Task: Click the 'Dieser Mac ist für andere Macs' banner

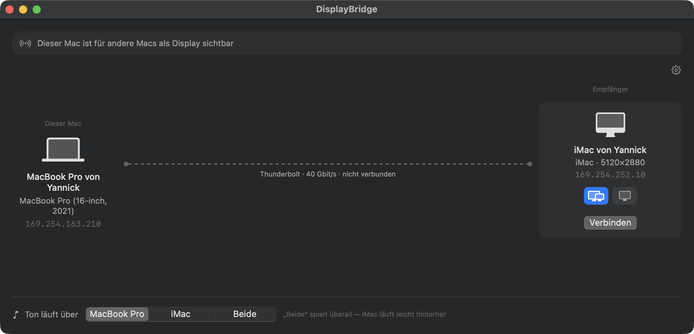Action: 347,43
